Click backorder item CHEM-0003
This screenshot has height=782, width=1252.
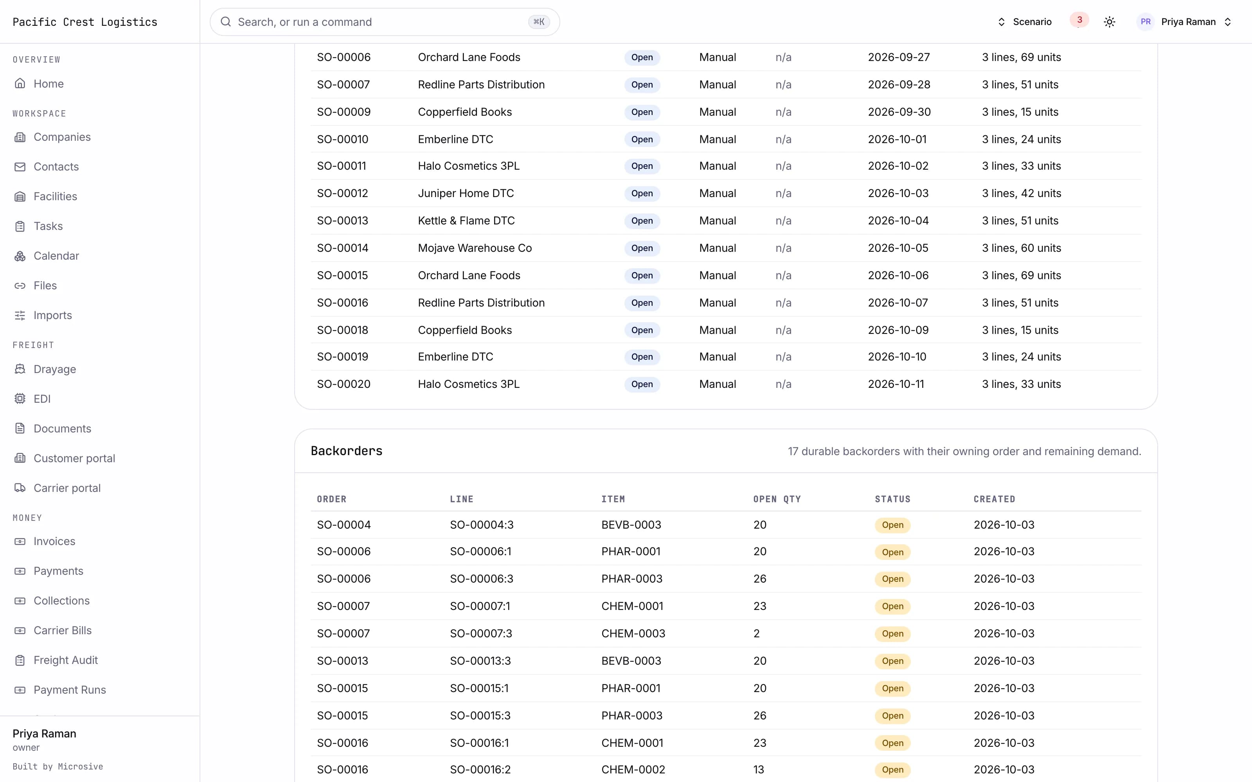coord(633,633)
